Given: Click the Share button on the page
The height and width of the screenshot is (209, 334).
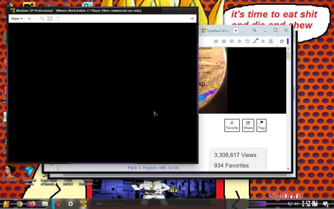Looking at the screenshot, I should pos(248,125).
